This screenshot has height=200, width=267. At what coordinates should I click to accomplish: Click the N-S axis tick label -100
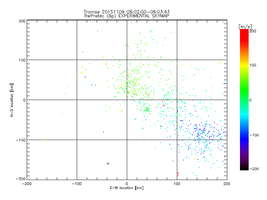21,140
